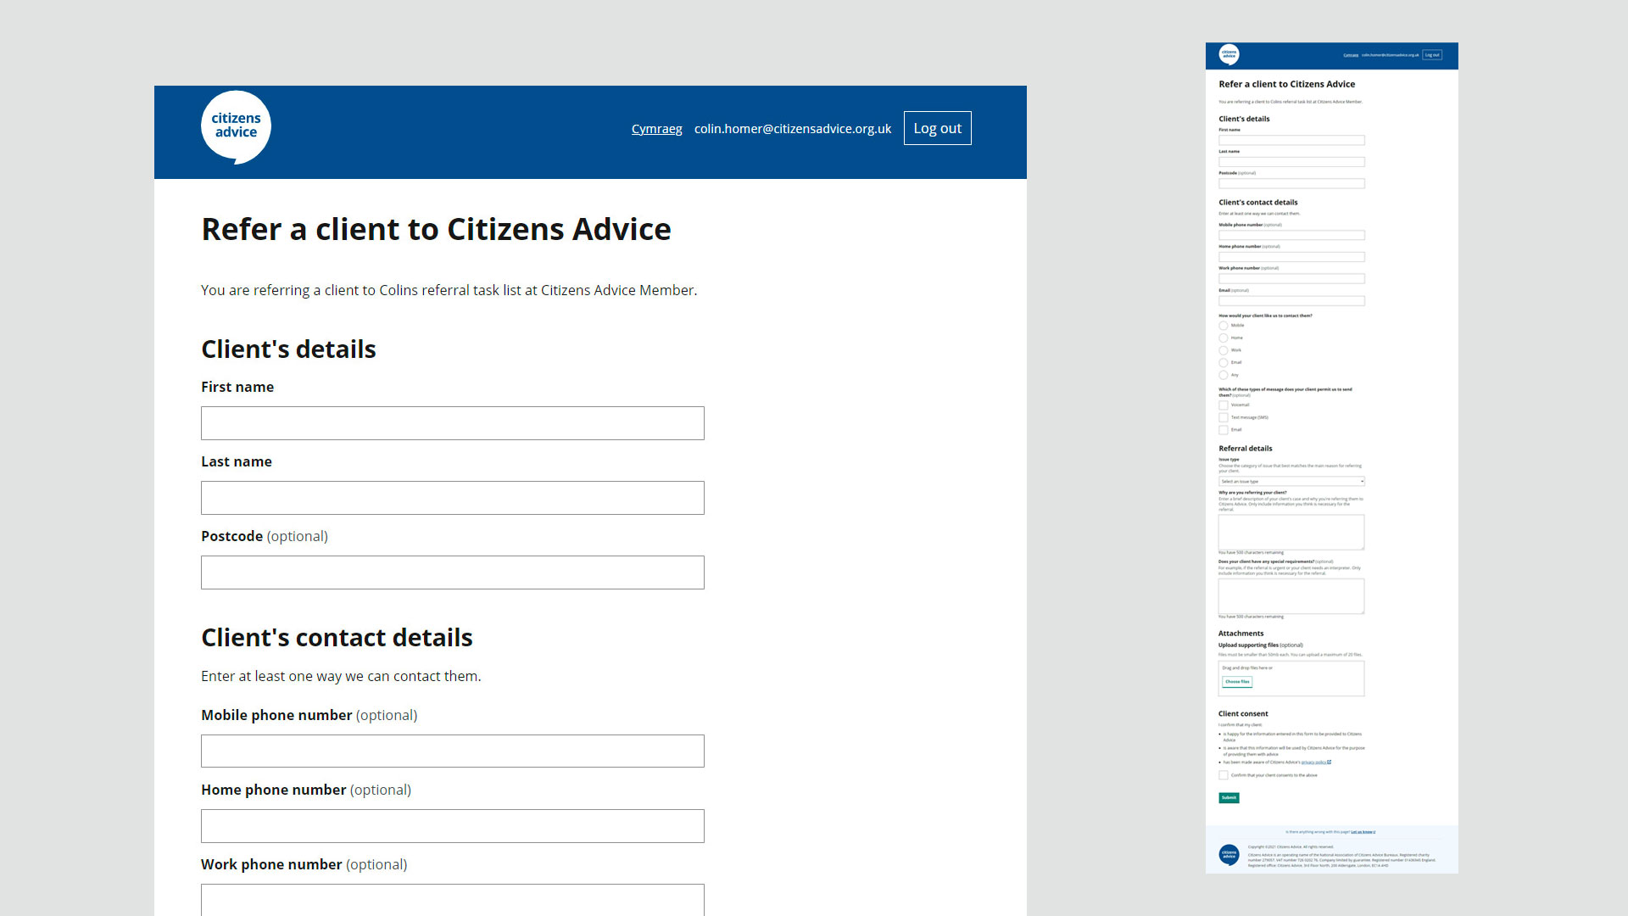Focus the Postcode field in the large form
This screenshot has height=916, width=1628.
453,572
